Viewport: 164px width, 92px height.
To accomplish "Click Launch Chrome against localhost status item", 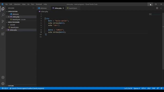I will click(27, 88).
